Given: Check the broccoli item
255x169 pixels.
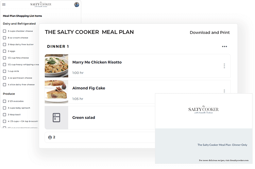Looking at the screenshot, I should coord(5,121).
